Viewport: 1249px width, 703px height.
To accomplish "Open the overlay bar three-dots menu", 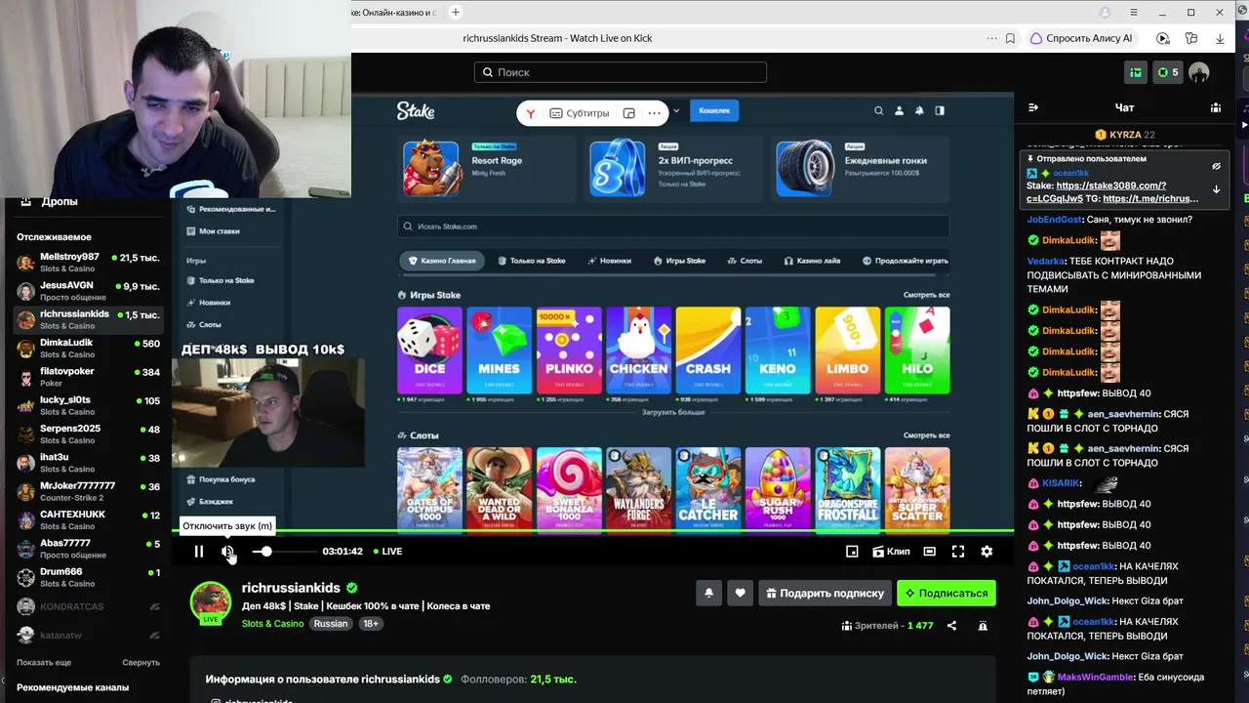I will point(654,113).
